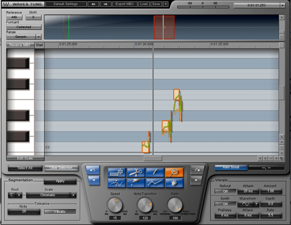Click the segmentation Apply button
Image resolution: width=291 pixels, height=225 pixels.
point(60,181)
